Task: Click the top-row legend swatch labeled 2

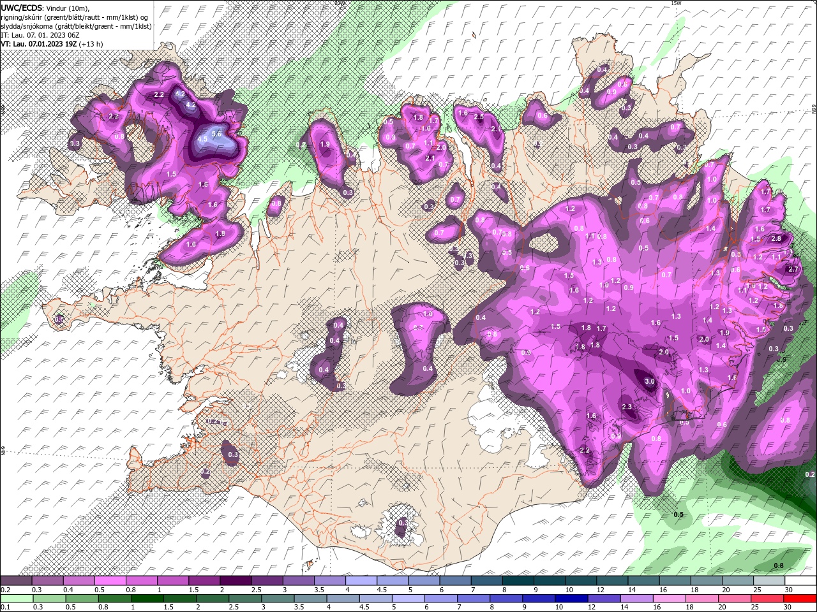Action: pos(236,581)
